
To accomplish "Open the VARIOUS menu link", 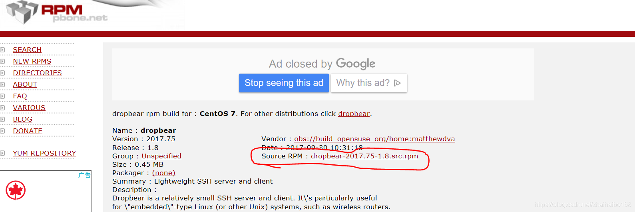I will (x=29, y=108).
